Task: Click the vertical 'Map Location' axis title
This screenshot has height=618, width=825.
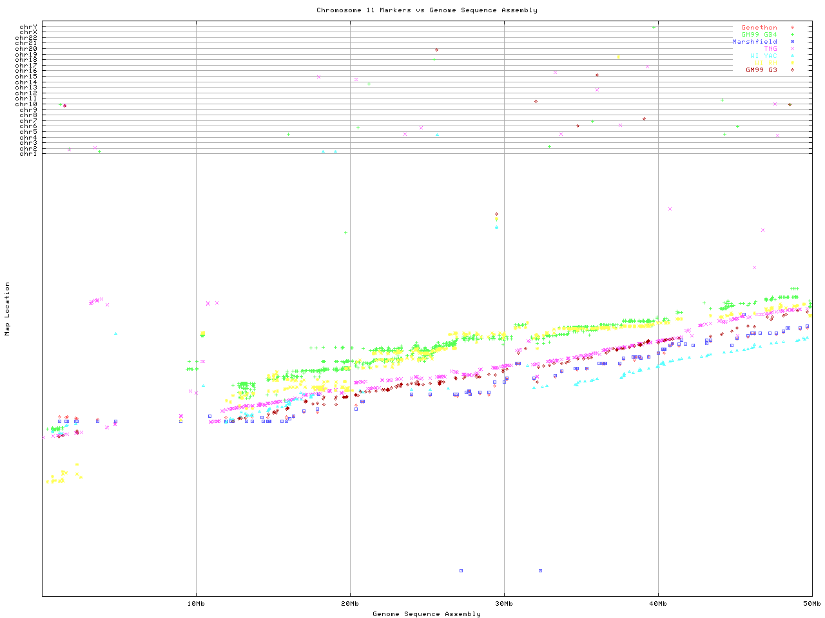Action: tap(8, 309)
